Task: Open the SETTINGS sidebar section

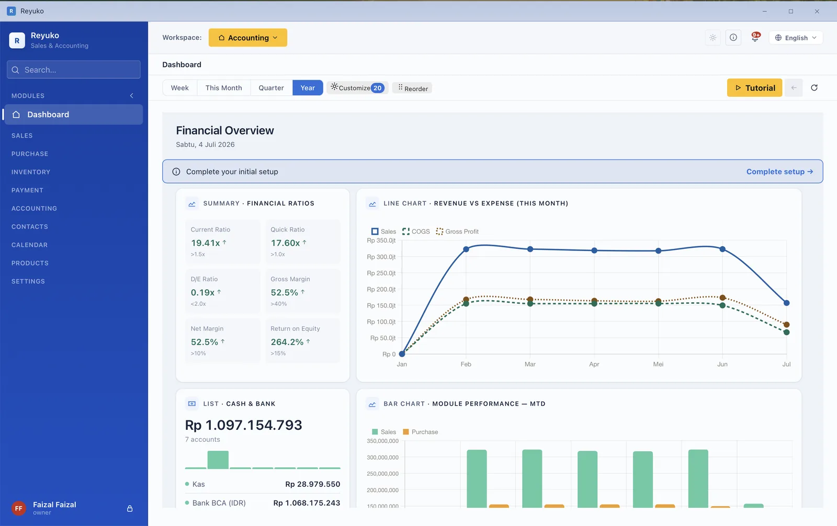Action: [28, 281]
